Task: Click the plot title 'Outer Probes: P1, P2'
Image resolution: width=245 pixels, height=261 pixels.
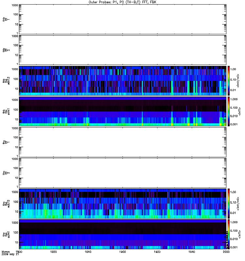Action: click(x=122, y=2)
